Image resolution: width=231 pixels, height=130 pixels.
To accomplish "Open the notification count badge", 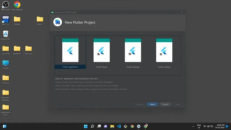I will 227,126.
